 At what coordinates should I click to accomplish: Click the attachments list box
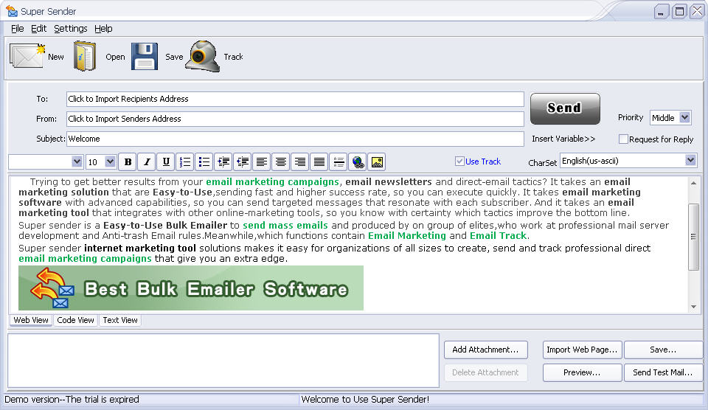point(223,361)
